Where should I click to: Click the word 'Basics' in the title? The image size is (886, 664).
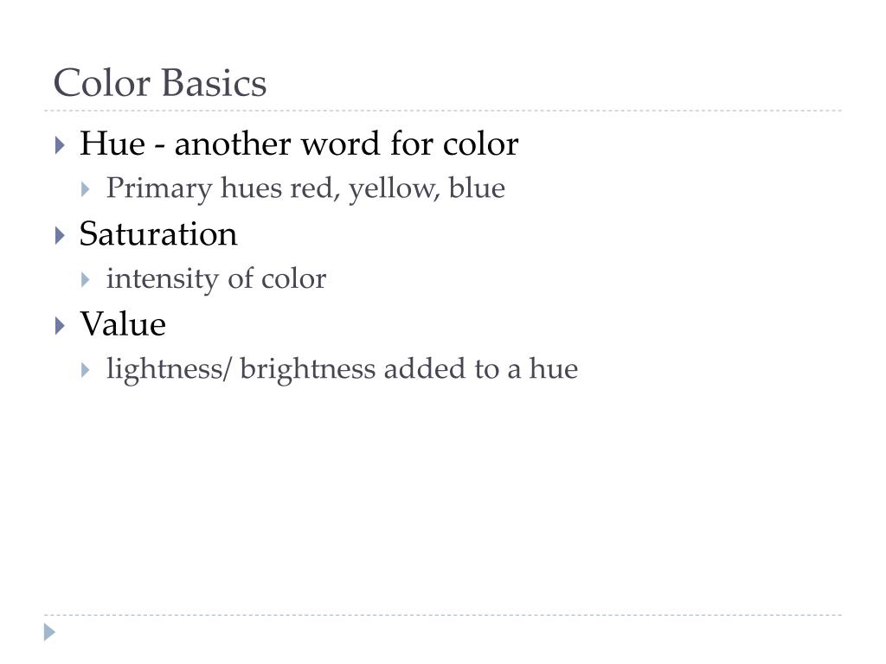point(215,83)
